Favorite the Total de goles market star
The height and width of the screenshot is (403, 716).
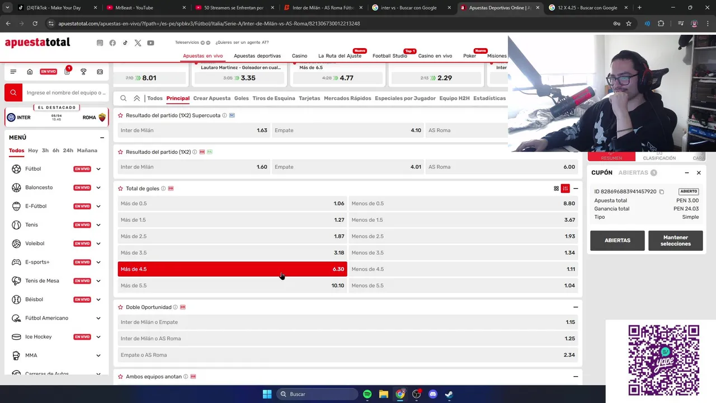click(120, 189)
